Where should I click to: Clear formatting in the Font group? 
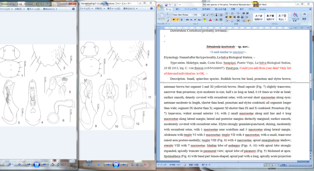coord(212,15)
